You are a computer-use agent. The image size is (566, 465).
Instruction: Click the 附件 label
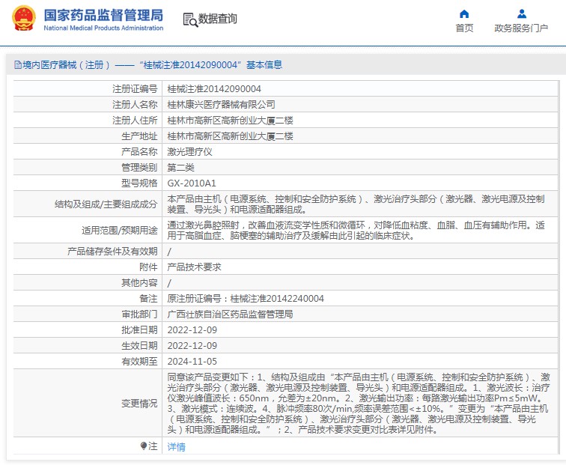(148, 267)
